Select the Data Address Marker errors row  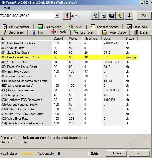(69, 123)
